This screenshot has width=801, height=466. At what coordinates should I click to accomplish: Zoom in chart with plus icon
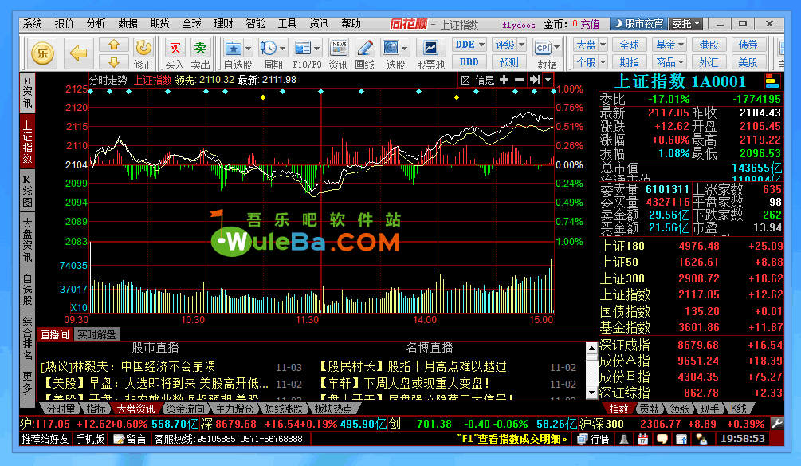tap(505, 80)
